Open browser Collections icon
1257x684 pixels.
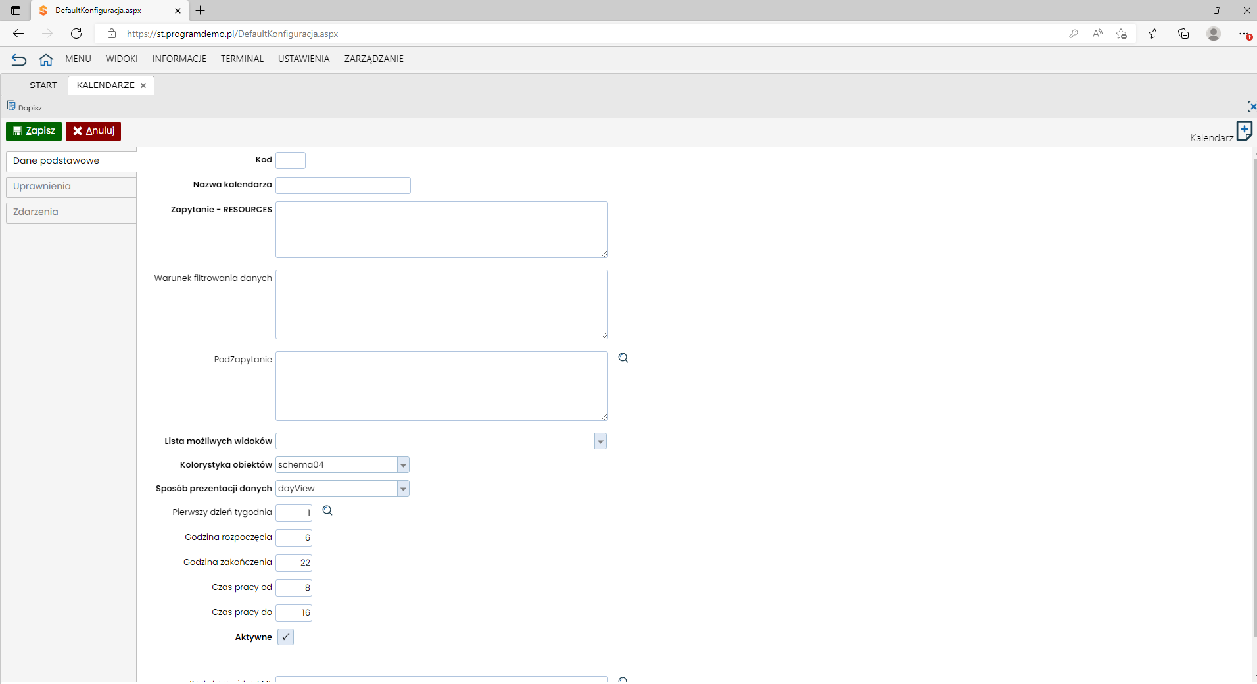(1183, 34)
